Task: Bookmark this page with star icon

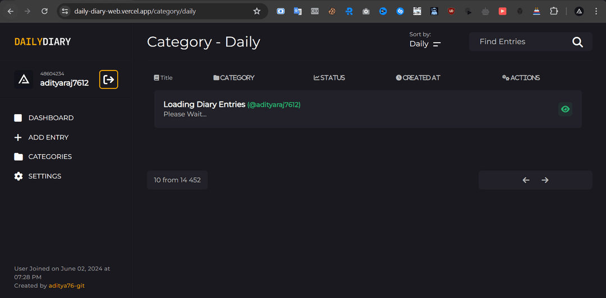Action: (257, 11)
